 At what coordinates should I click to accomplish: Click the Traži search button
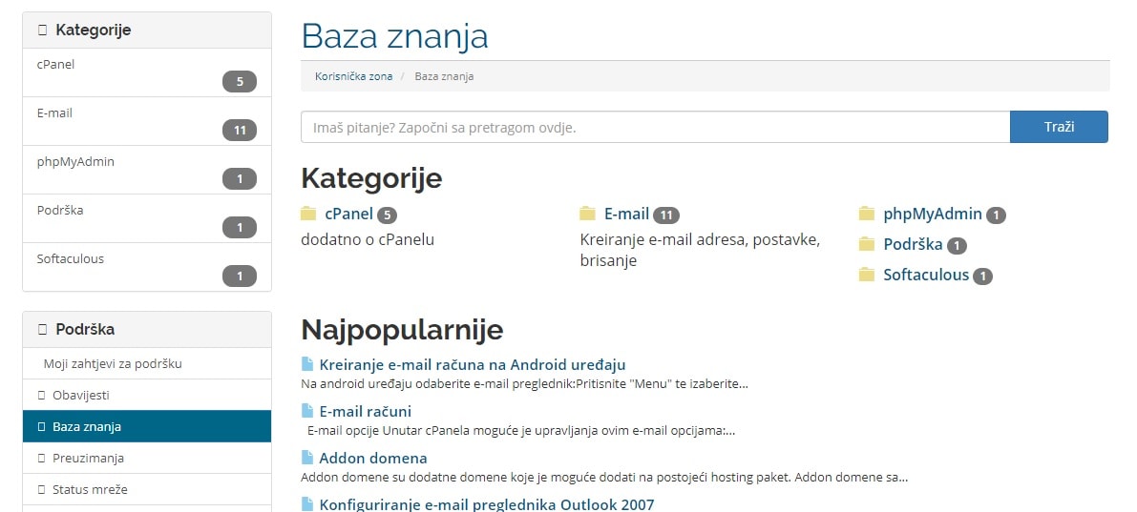(1059, 127)
